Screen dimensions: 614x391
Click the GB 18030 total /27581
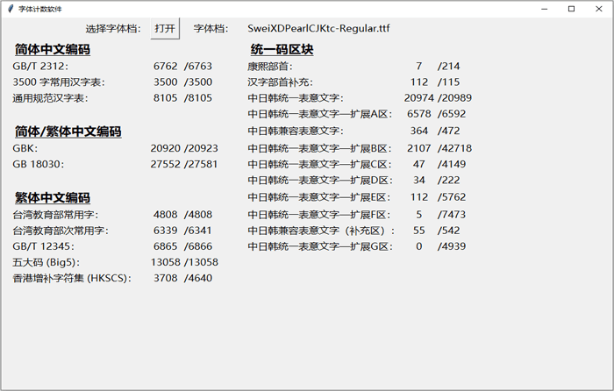[201, 164]
